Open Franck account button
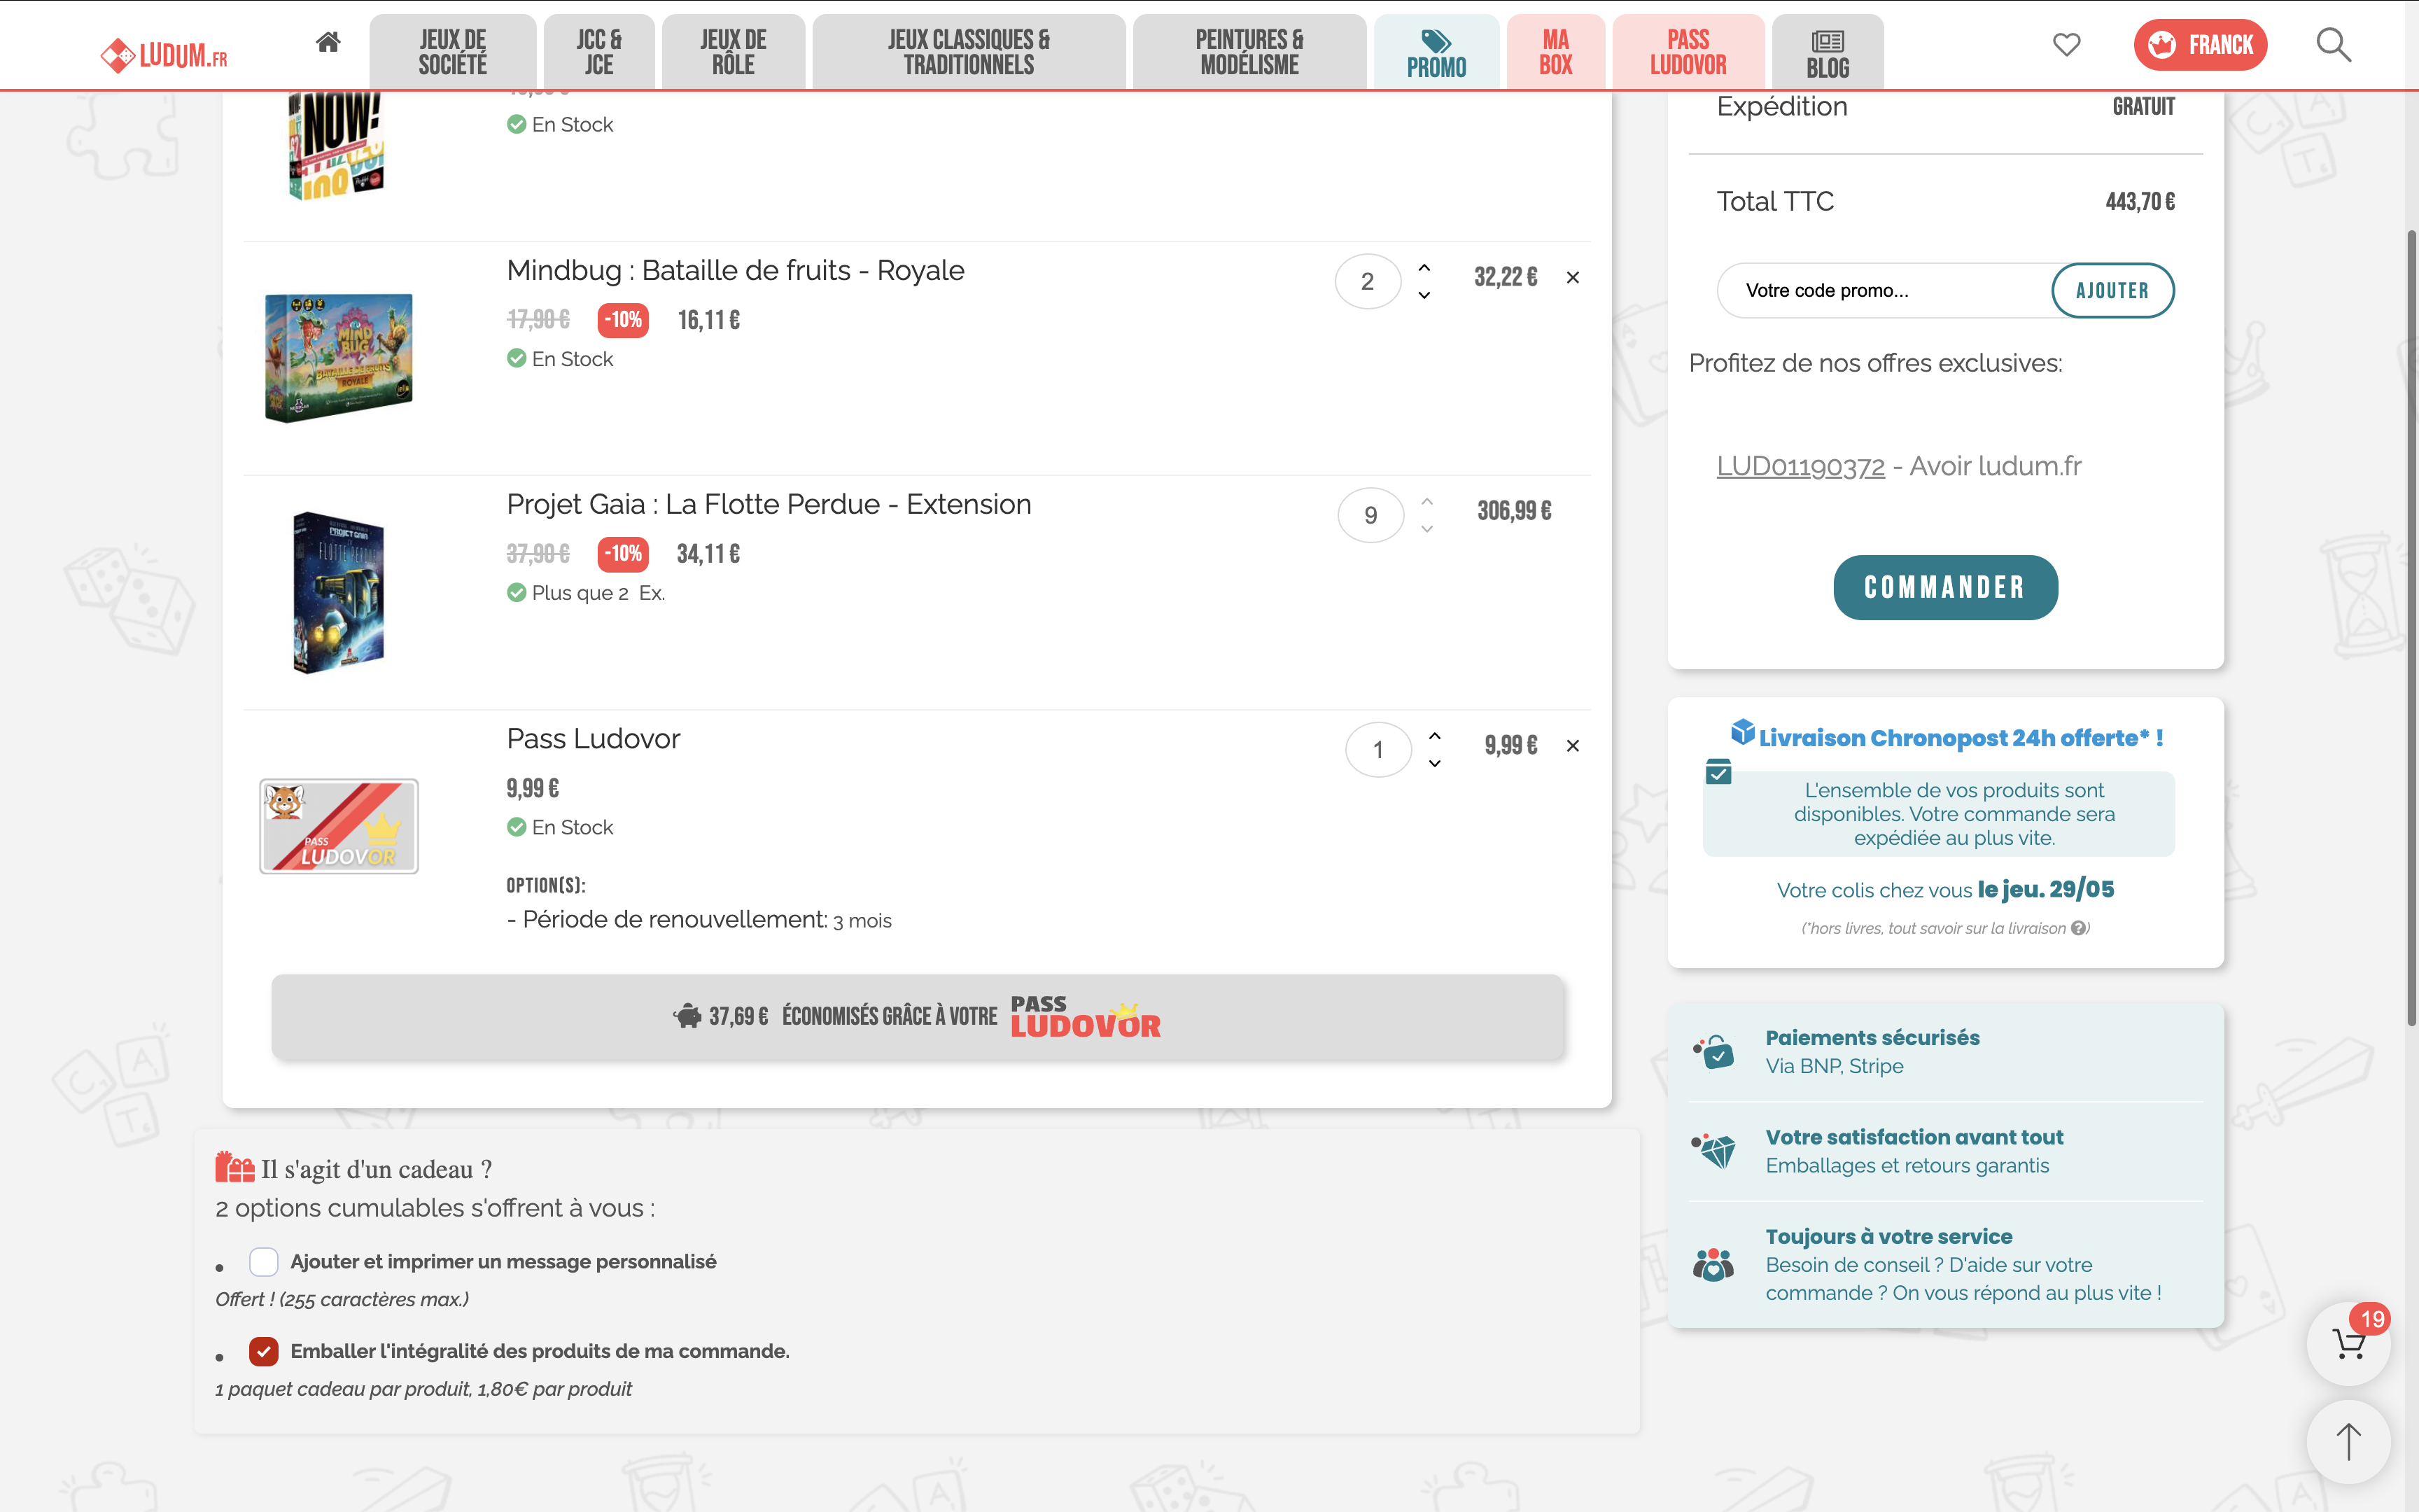The height and width of the screenshot is (1512, 2419). point(2200,45)
